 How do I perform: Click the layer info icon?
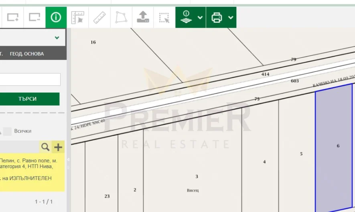pyautogui.click(x=186, y=17)
